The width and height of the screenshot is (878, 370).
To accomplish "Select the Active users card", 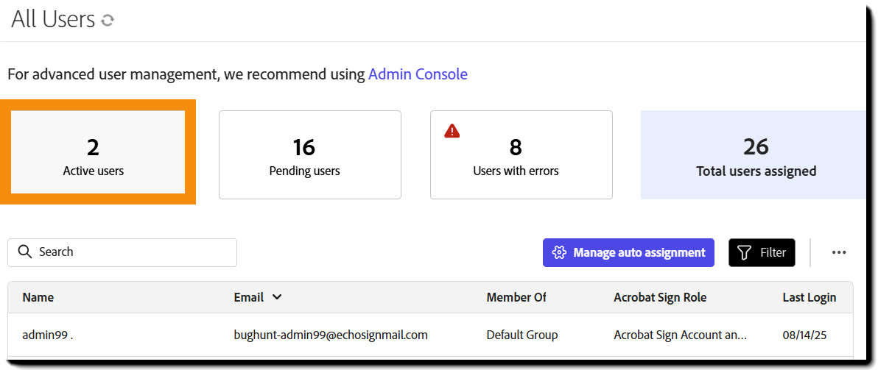I will coord(98,152).
